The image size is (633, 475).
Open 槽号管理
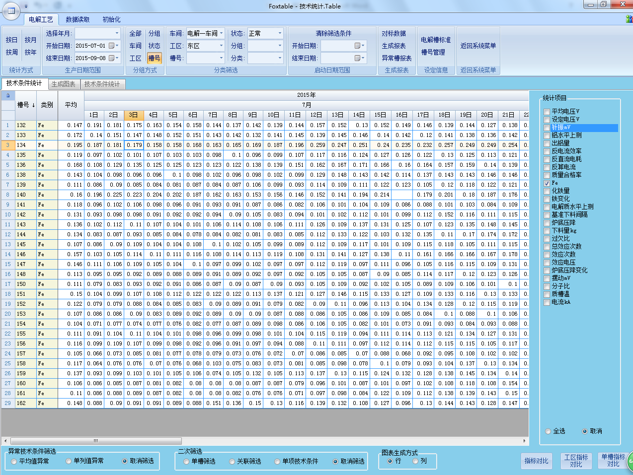pos(433,52)
